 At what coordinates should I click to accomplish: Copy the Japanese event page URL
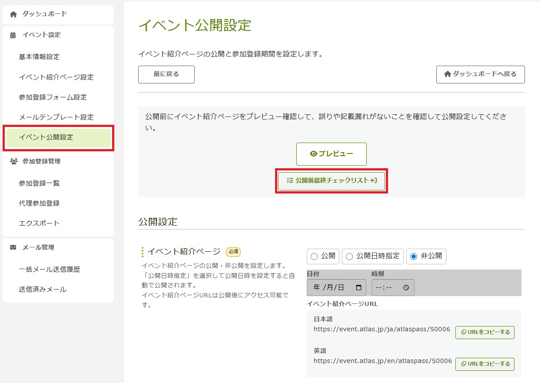[485, 333]
